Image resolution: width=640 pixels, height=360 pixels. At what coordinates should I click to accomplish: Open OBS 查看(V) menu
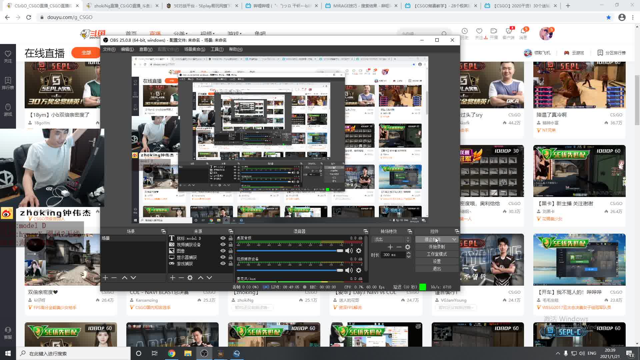pos(146,49)
